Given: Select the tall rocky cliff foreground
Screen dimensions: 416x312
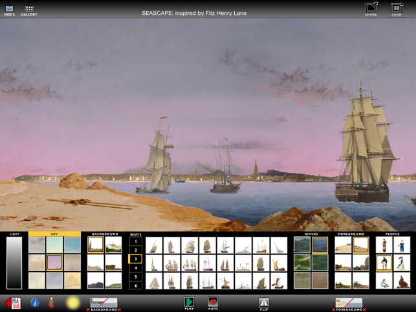Looking at the screenshot, I should pos(361,263).
